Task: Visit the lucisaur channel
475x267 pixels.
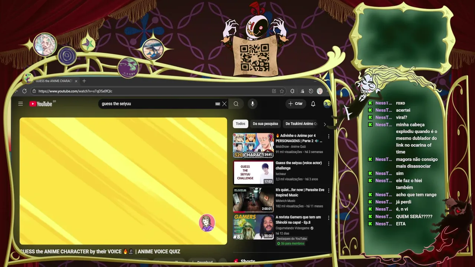Action: [281, 174]
